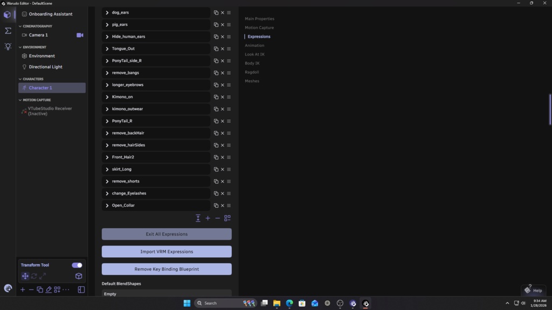Open the Blueprints sigma tab in sidebar
The height and width of the screenshot is (310, 552).
click(x=8, y=31)
